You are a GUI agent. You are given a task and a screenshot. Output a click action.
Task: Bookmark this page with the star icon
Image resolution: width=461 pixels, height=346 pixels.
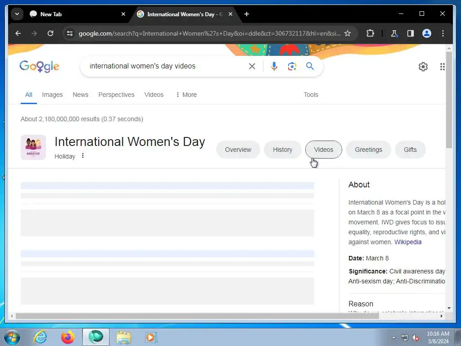[348, 33]
